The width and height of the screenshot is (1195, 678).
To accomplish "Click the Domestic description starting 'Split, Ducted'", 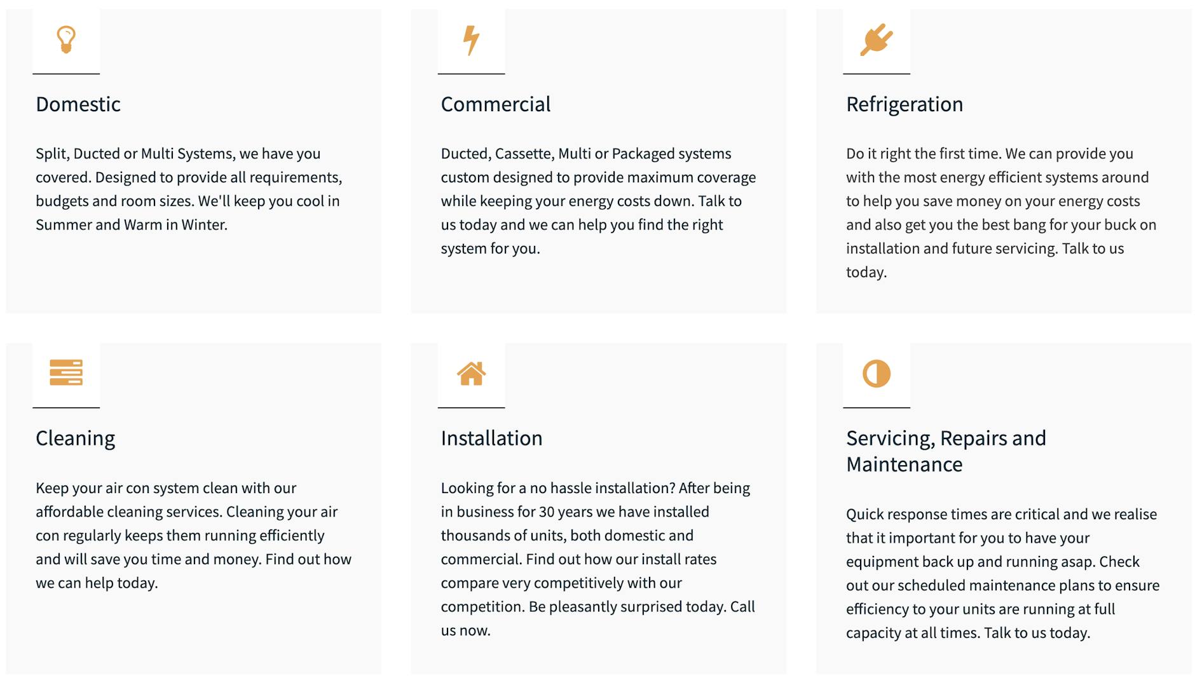I will pos(189,189).
